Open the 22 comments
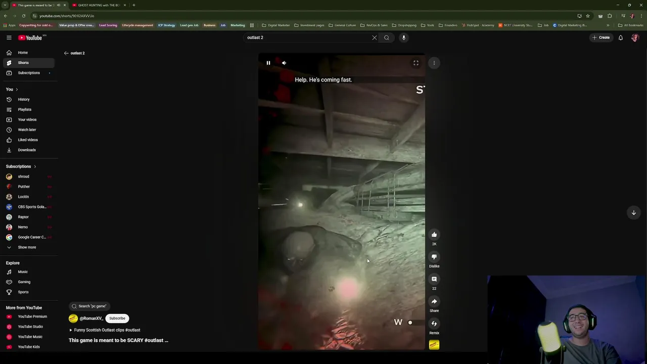Image resolution: width=647 pixels, height=364 pixels. (x=434, y=279)
